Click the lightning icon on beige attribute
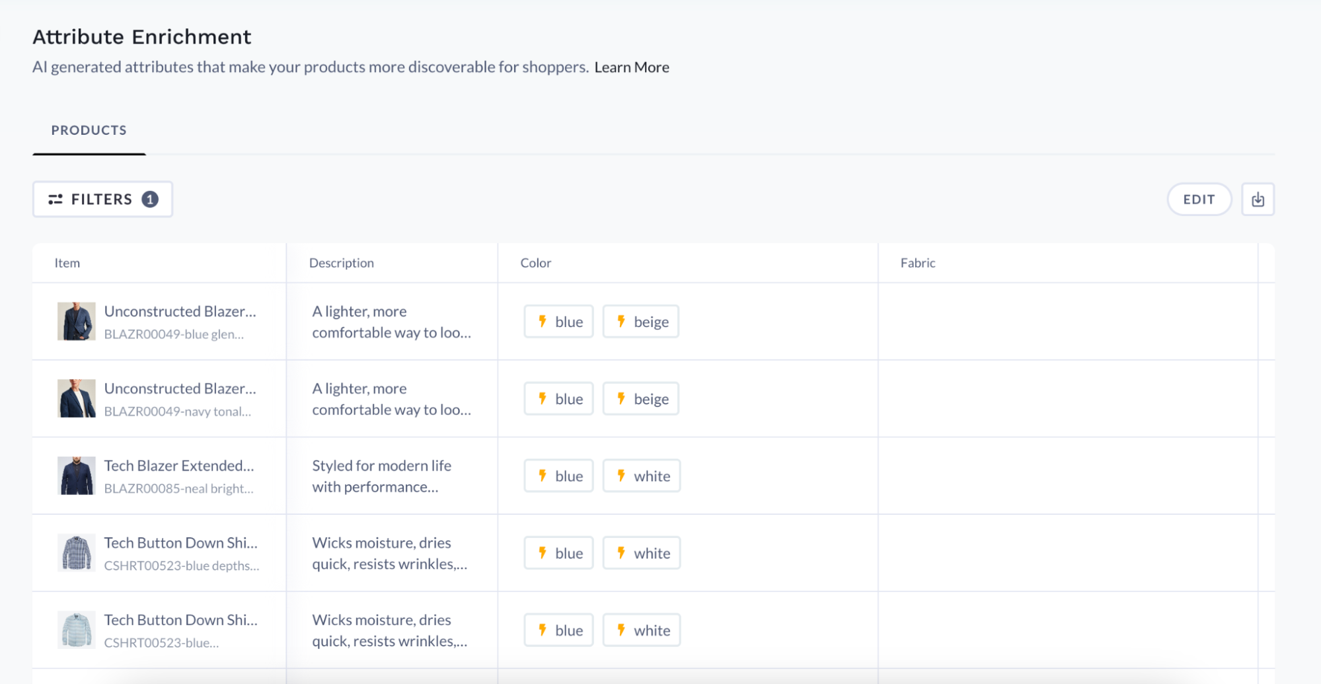This screenshot has height=684, width=1321. click(622, 321)
